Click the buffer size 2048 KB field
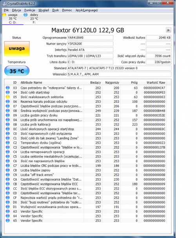The image size is (196, 238). click(x=159, y=38)
